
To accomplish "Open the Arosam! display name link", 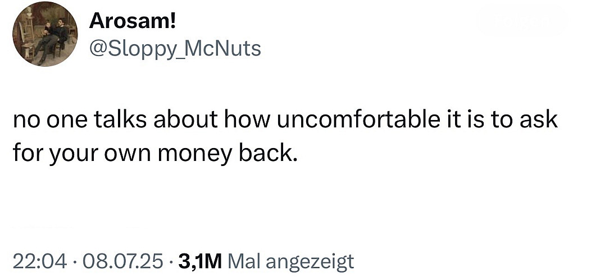I will tap(133, 21).
